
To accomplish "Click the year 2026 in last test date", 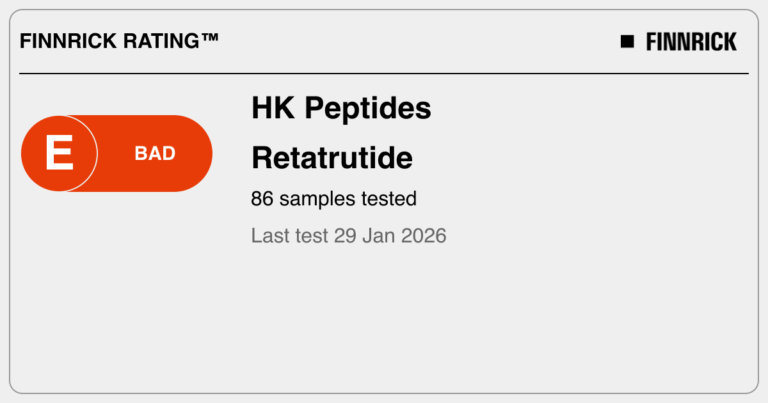I will (x=423, y=235).
